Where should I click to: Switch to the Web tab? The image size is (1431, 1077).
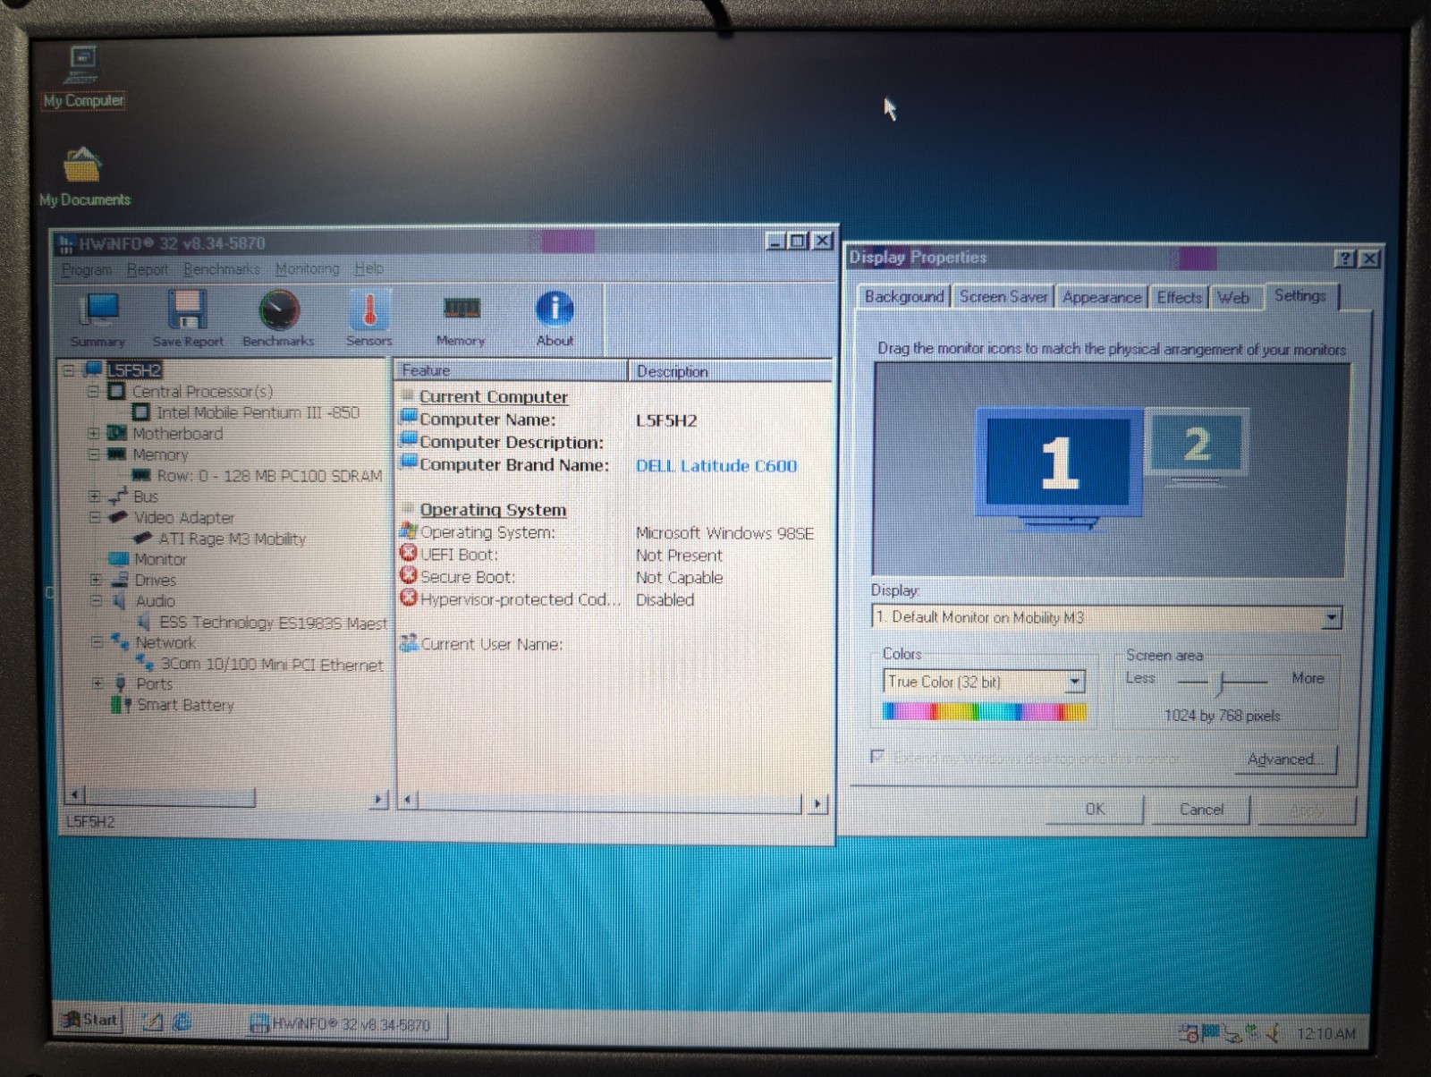click(x=1233, y=298)
